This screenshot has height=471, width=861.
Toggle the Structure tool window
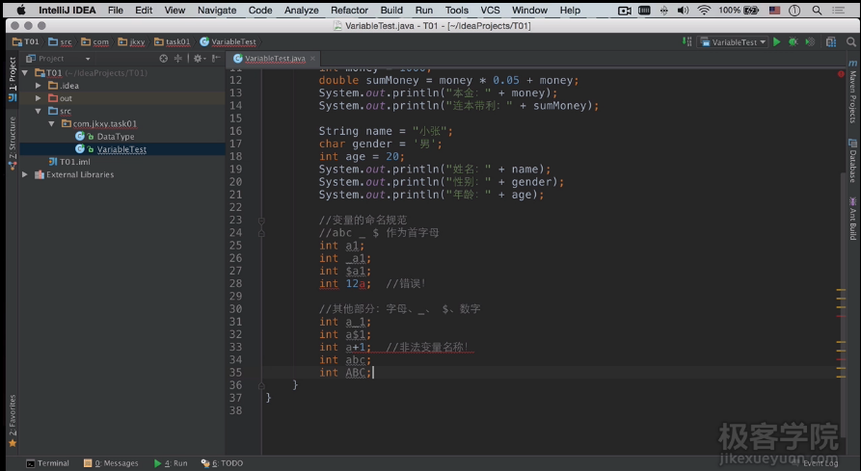pos(13,138)
